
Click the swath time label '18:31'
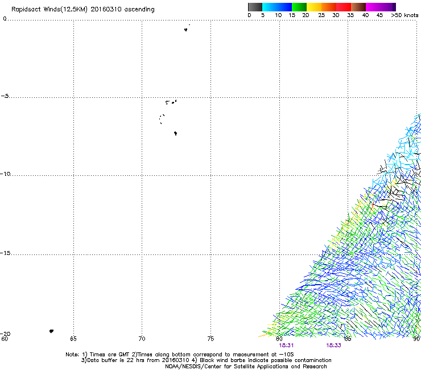(x=286, y=346)
